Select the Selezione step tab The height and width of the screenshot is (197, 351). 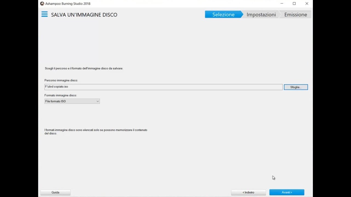223,15
